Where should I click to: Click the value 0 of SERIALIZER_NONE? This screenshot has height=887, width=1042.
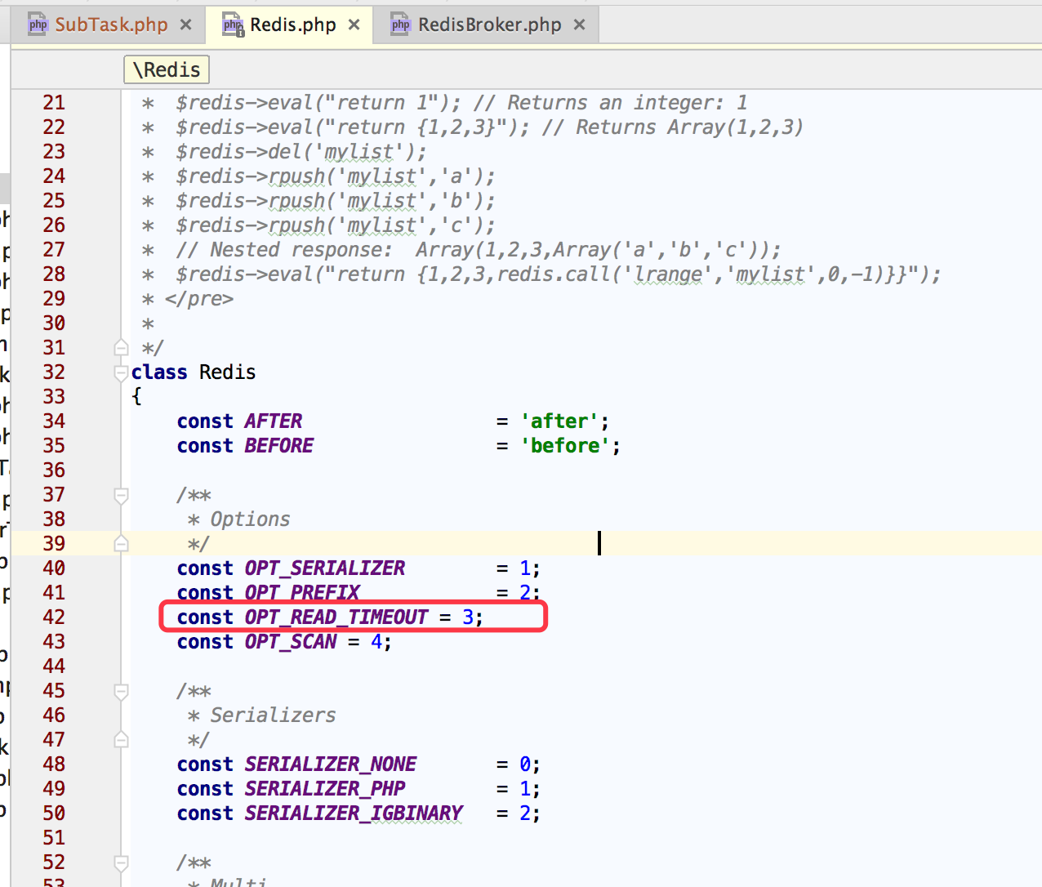click(x=525, y=764)
